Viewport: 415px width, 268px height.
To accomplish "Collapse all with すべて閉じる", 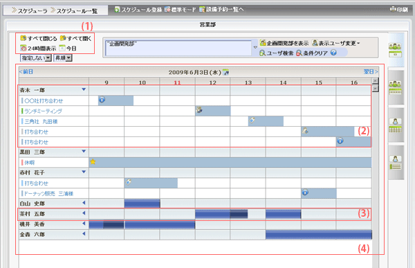I will click(x=38, y=39).
